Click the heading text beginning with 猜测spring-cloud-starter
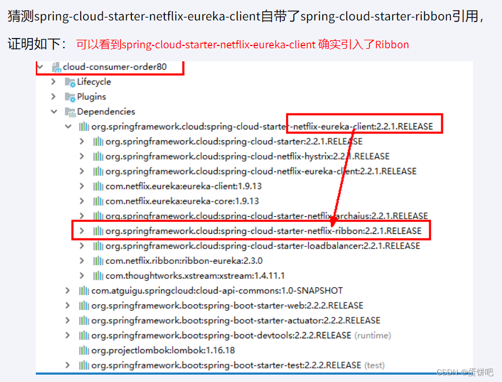The height and width of the screenshot is (382, 502). pos(245,16)
